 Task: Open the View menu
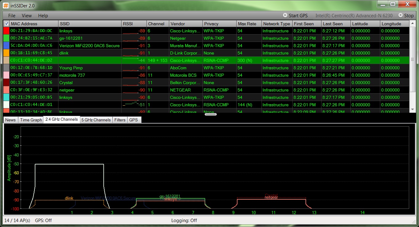pos(27,15)
